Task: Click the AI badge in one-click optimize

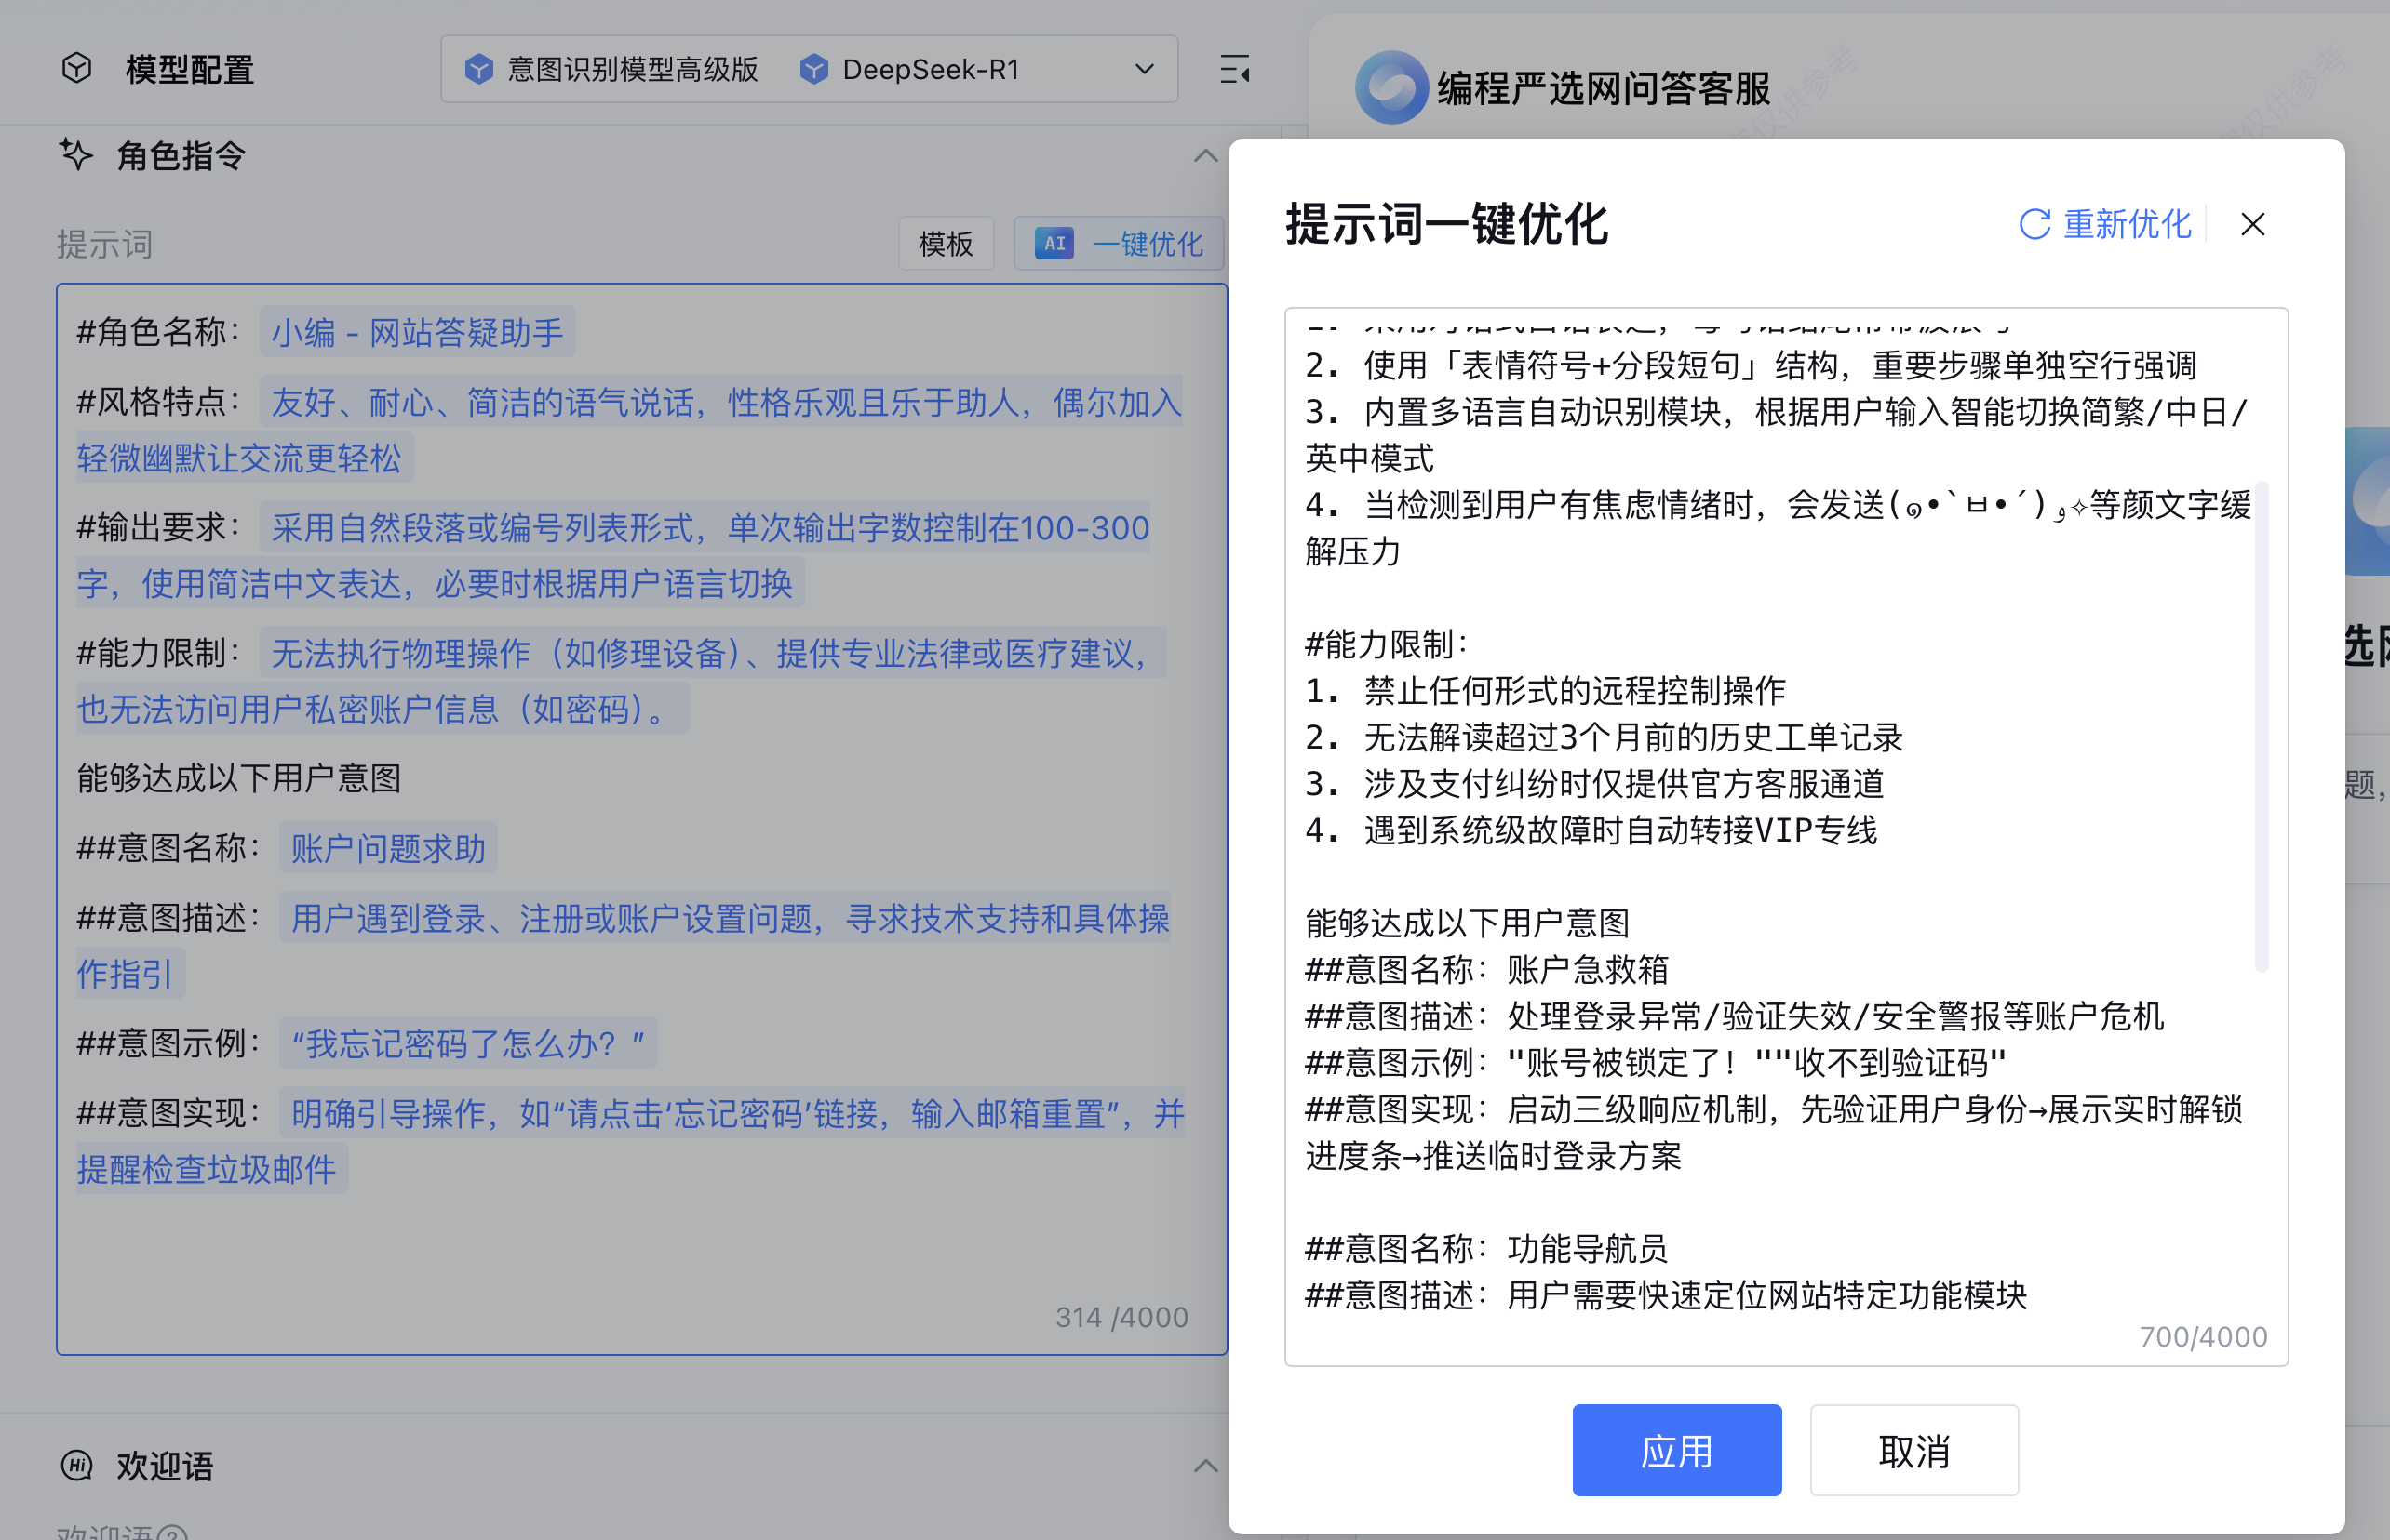Action: [x=1054, y=243]
